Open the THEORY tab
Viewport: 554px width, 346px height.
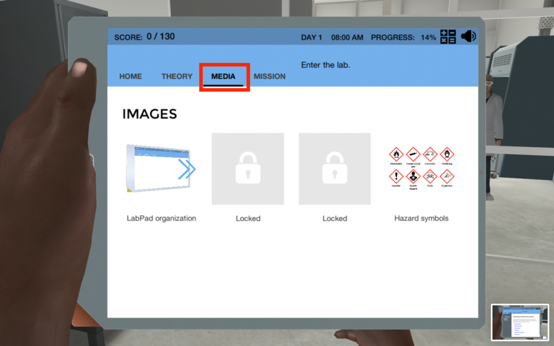(177, 76)
